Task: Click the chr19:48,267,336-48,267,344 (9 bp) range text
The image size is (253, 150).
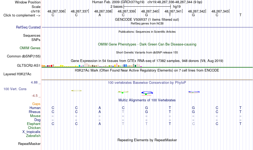Action: click(175, 2)
